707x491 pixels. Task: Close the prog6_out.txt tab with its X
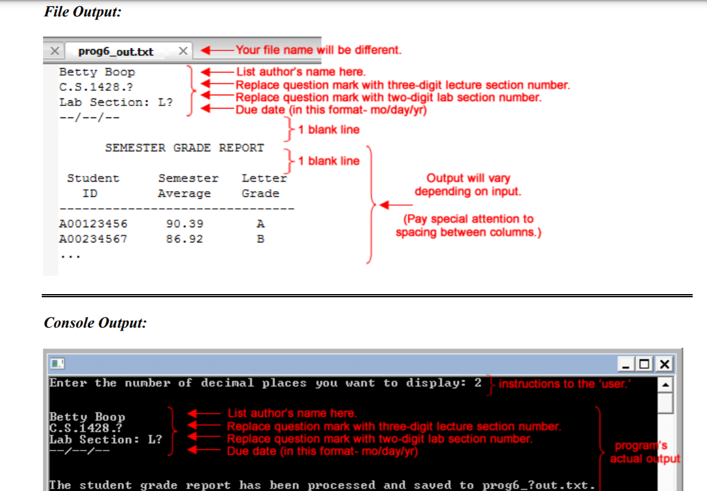click(x=183, y=51)
